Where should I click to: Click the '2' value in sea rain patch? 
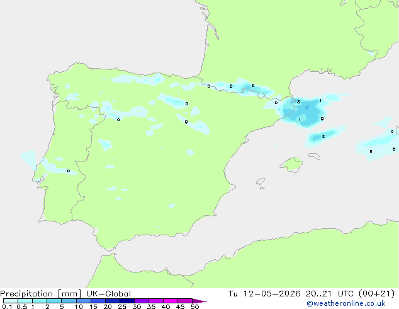click(323, 137)
